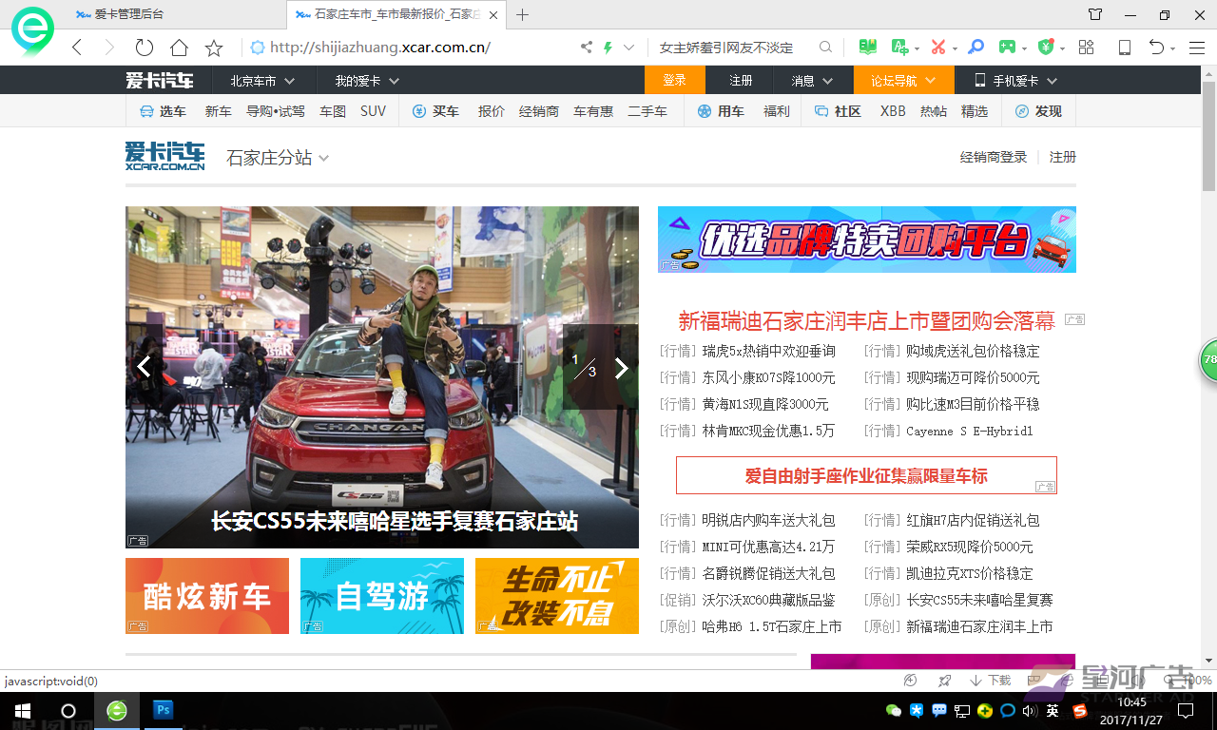Open the green reading book icon
1217x730 pixels.
point(867,48)
